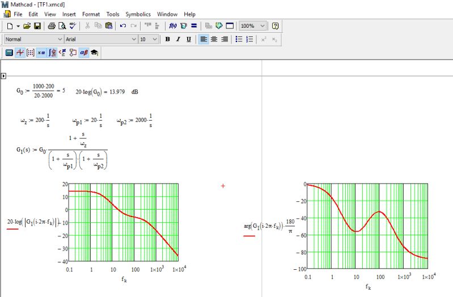Save the worksheet with the floppy disk icon

coord(37,26)
